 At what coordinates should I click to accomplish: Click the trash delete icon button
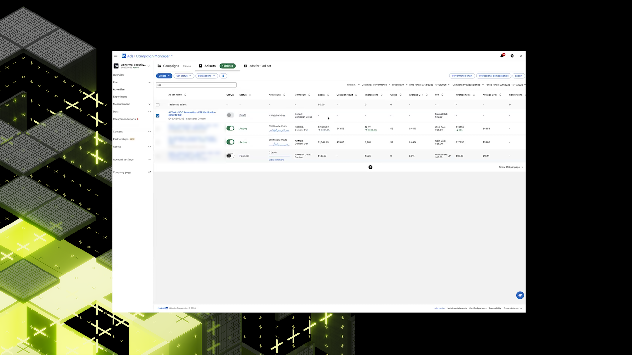(223, 76)
